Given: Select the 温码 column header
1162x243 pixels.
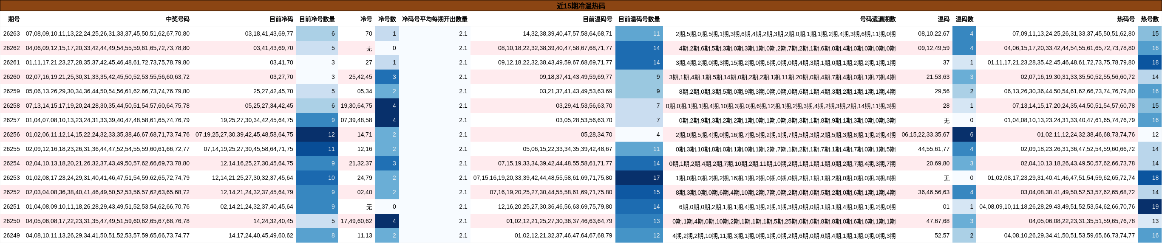Looking at the screenshot, I should [x=944, y=19].
